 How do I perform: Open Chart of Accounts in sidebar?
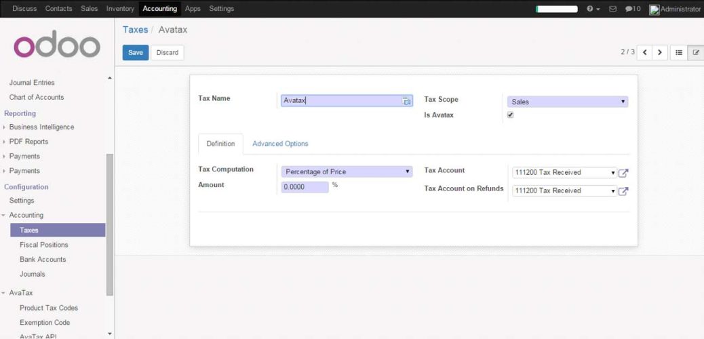[x=37, y=98]
